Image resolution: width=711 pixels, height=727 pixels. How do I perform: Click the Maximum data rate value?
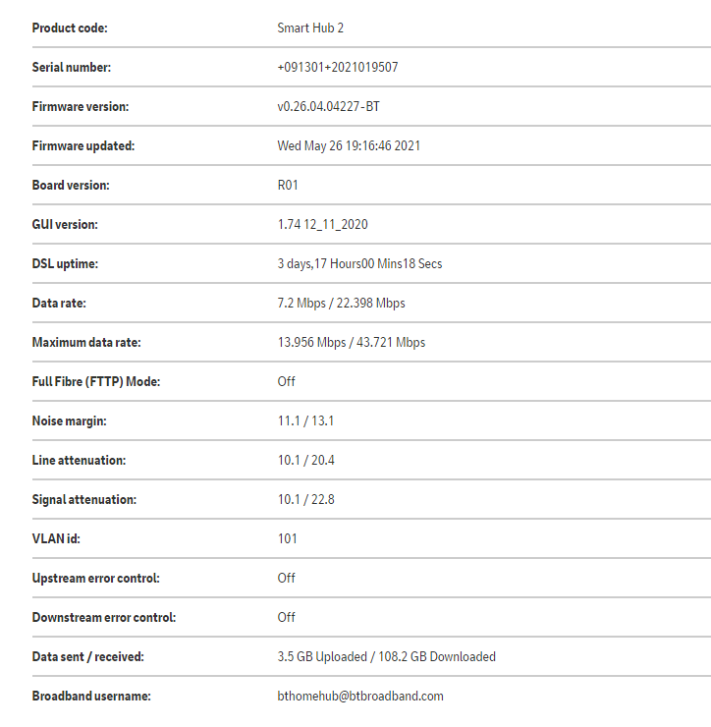click(351, 343)
